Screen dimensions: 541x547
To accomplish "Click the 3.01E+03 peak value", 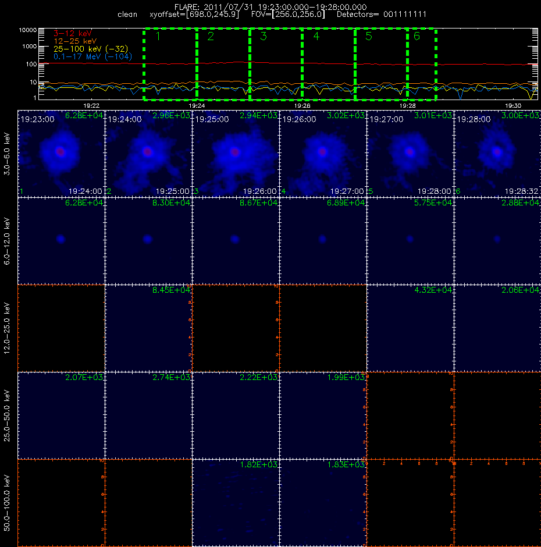I will pyautogui.click(x=433, y=115).
